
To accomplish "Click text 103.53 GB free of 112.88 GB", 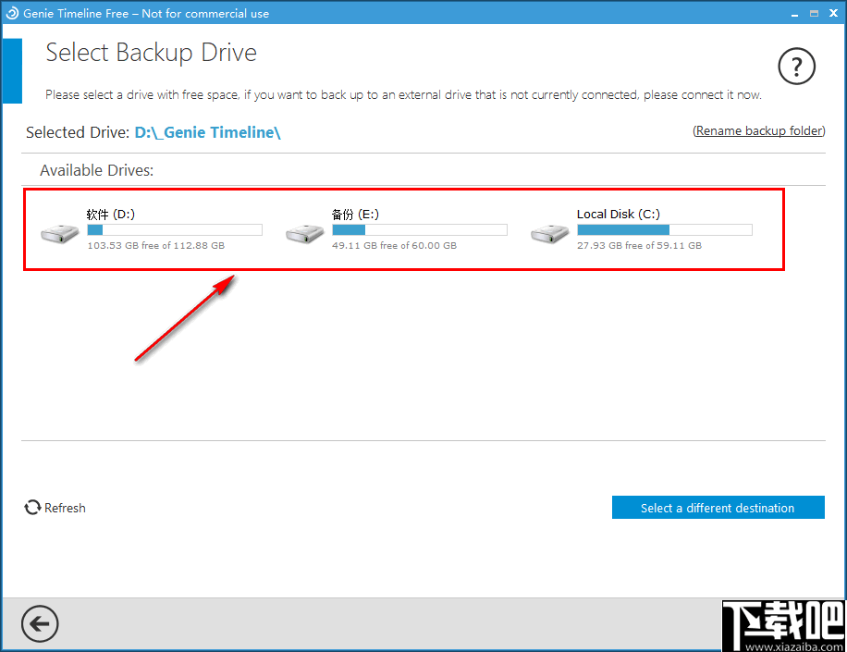I will click(156, 245).
